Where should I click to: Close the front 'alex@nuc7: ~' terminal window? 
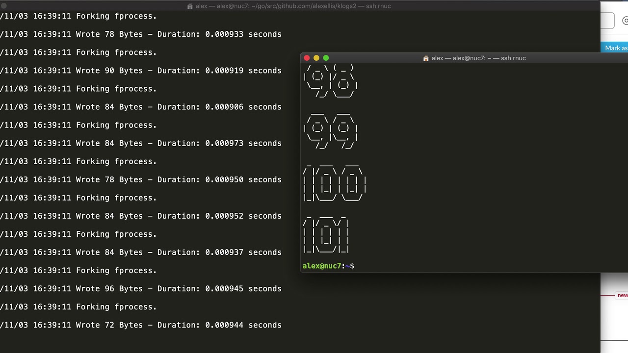point(307,58)
